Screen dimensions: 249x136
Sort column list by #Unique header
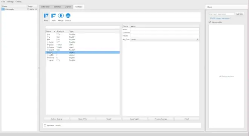(60, 31)
